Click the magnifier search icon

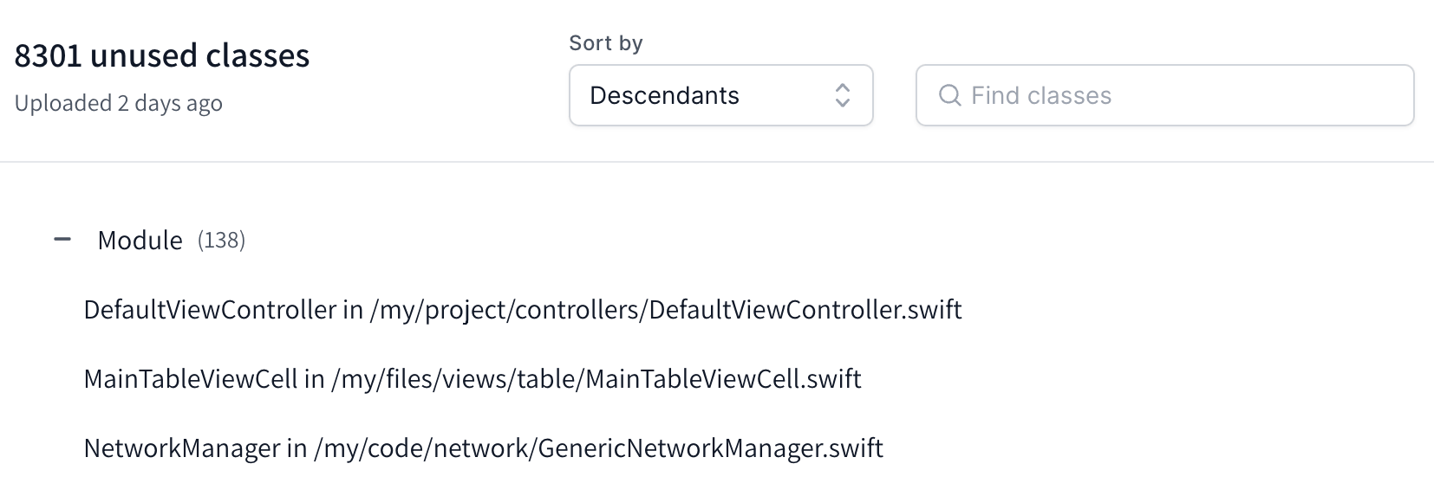click(x=950, y=95)
